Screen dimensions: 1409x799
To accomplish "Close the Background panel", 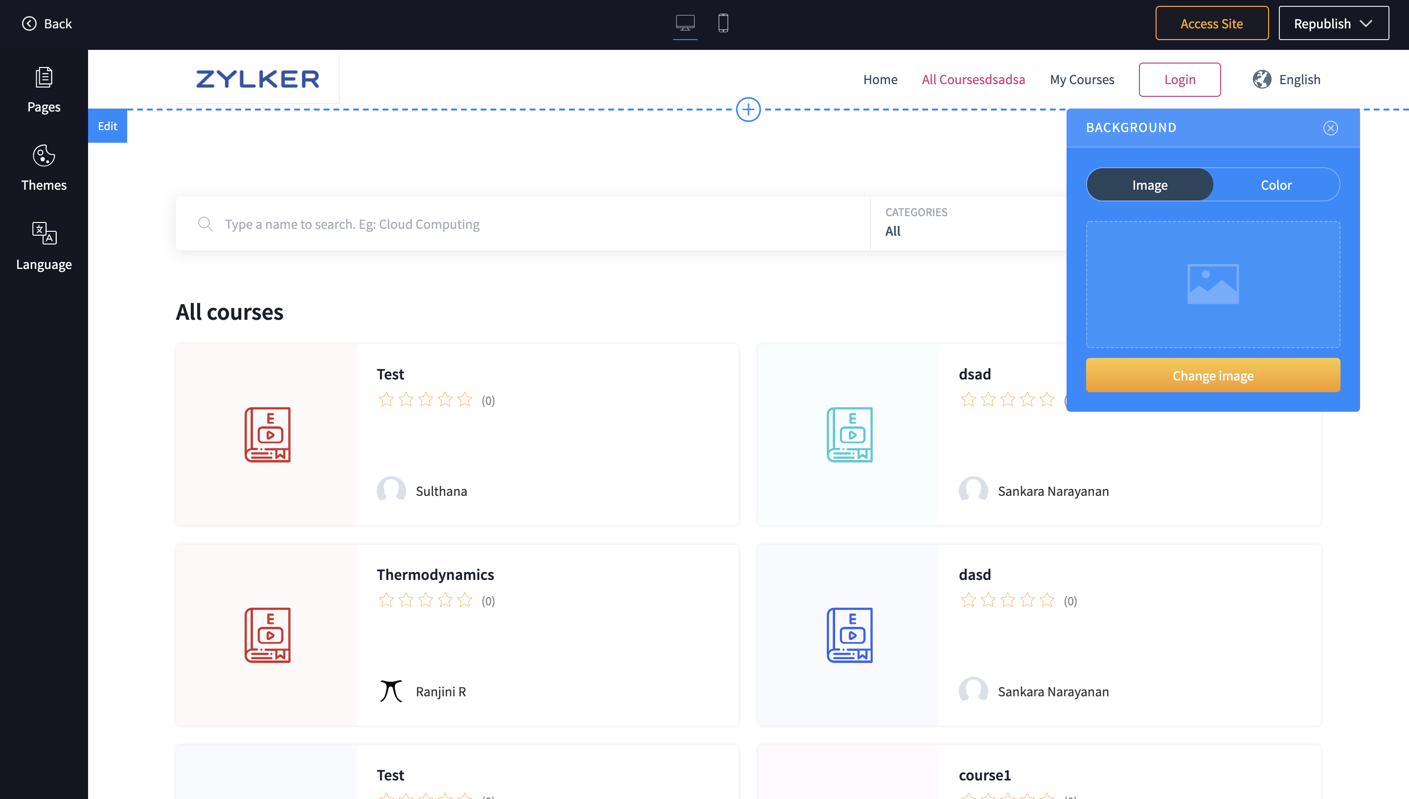I will tap(1330, 129).
